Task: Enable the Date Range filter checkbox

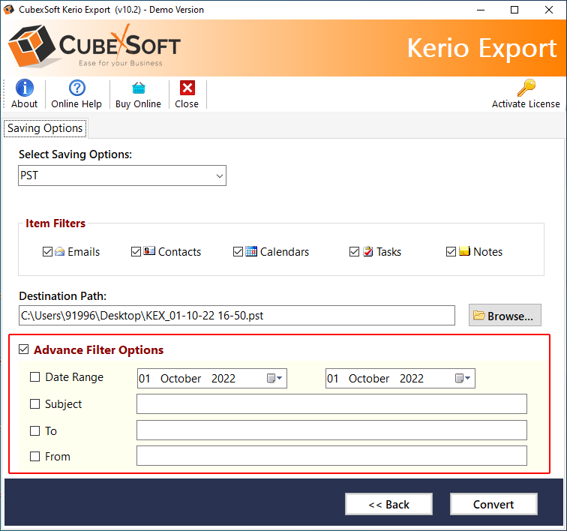Action: 34,377
